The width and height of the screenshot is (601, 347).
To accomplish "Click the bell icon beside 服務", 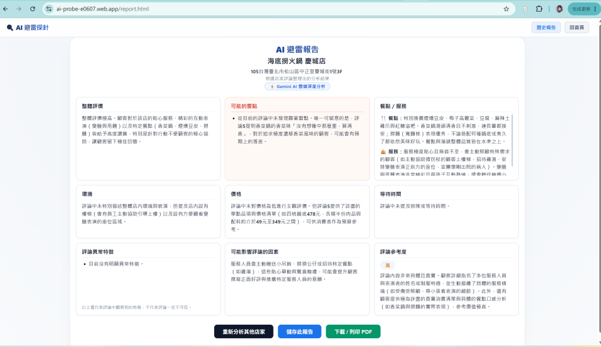I will [x=383, y=152].
